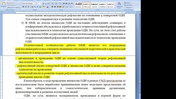This screenshot has height=99, width=176.
Task: Toggle Bold formatting
Action: (x=23, y=7)
